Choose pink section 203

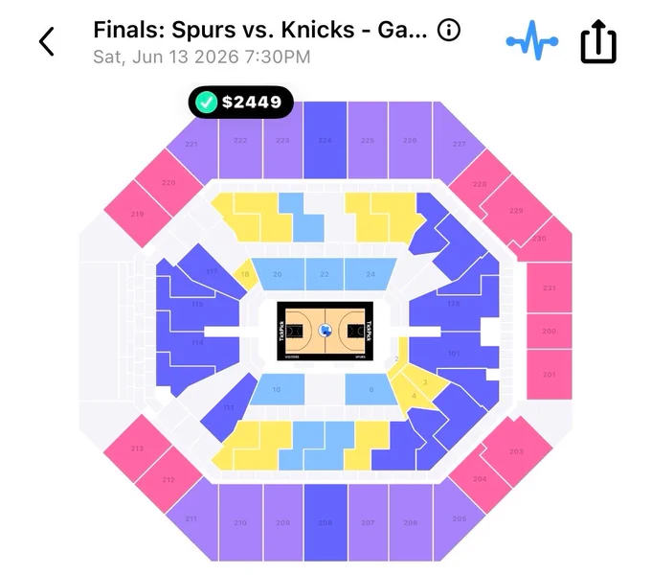(516, 451)
